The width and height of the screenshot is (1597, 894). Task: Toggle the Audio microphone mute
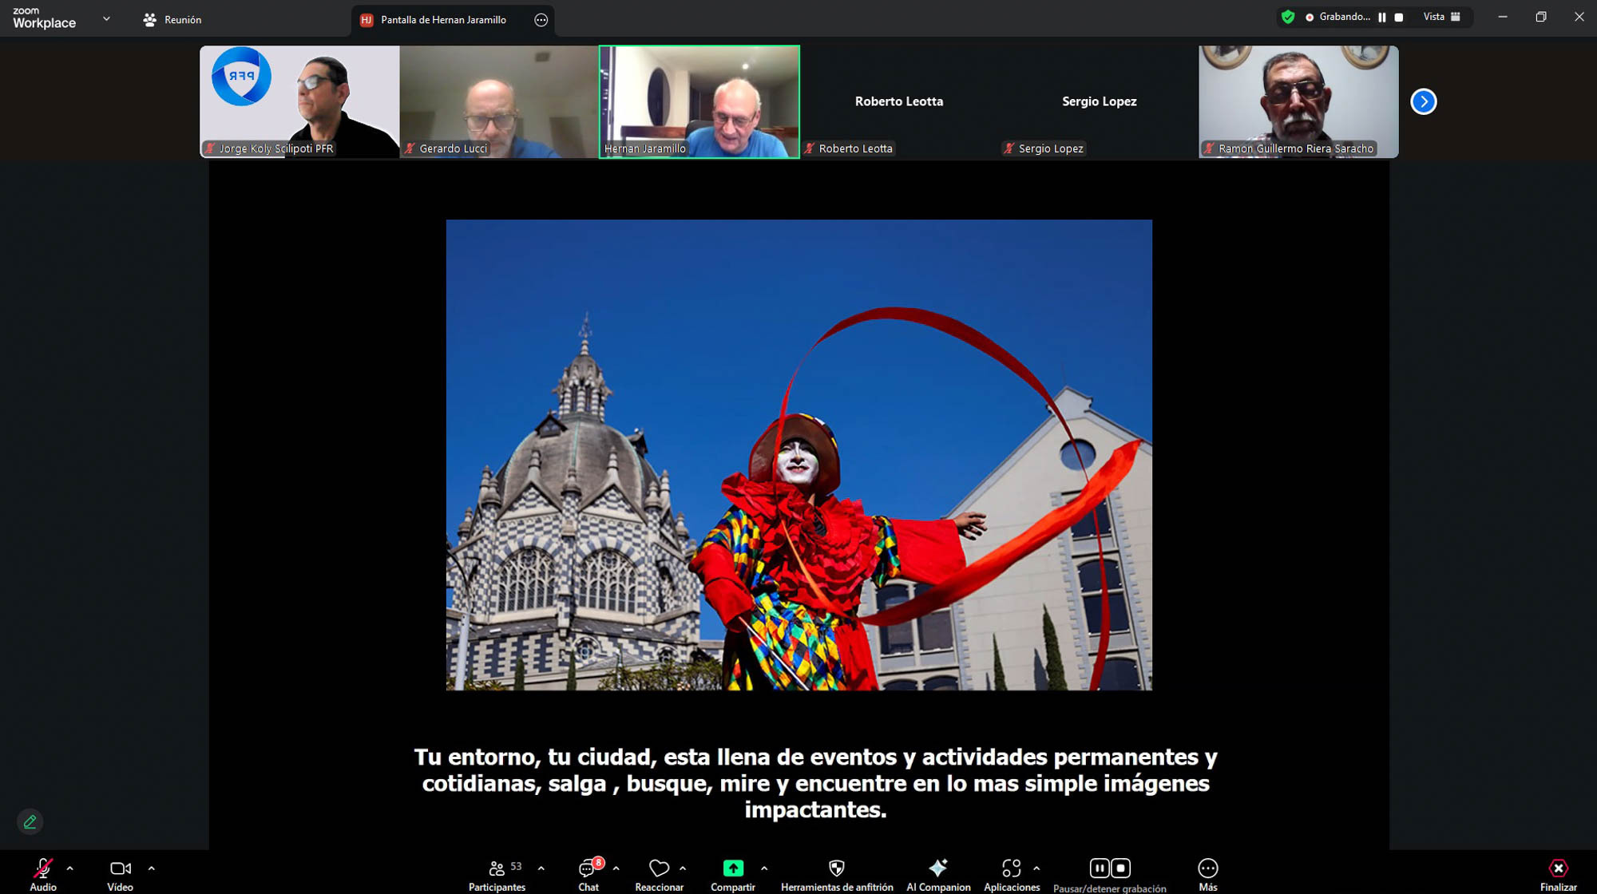[43, 868]
